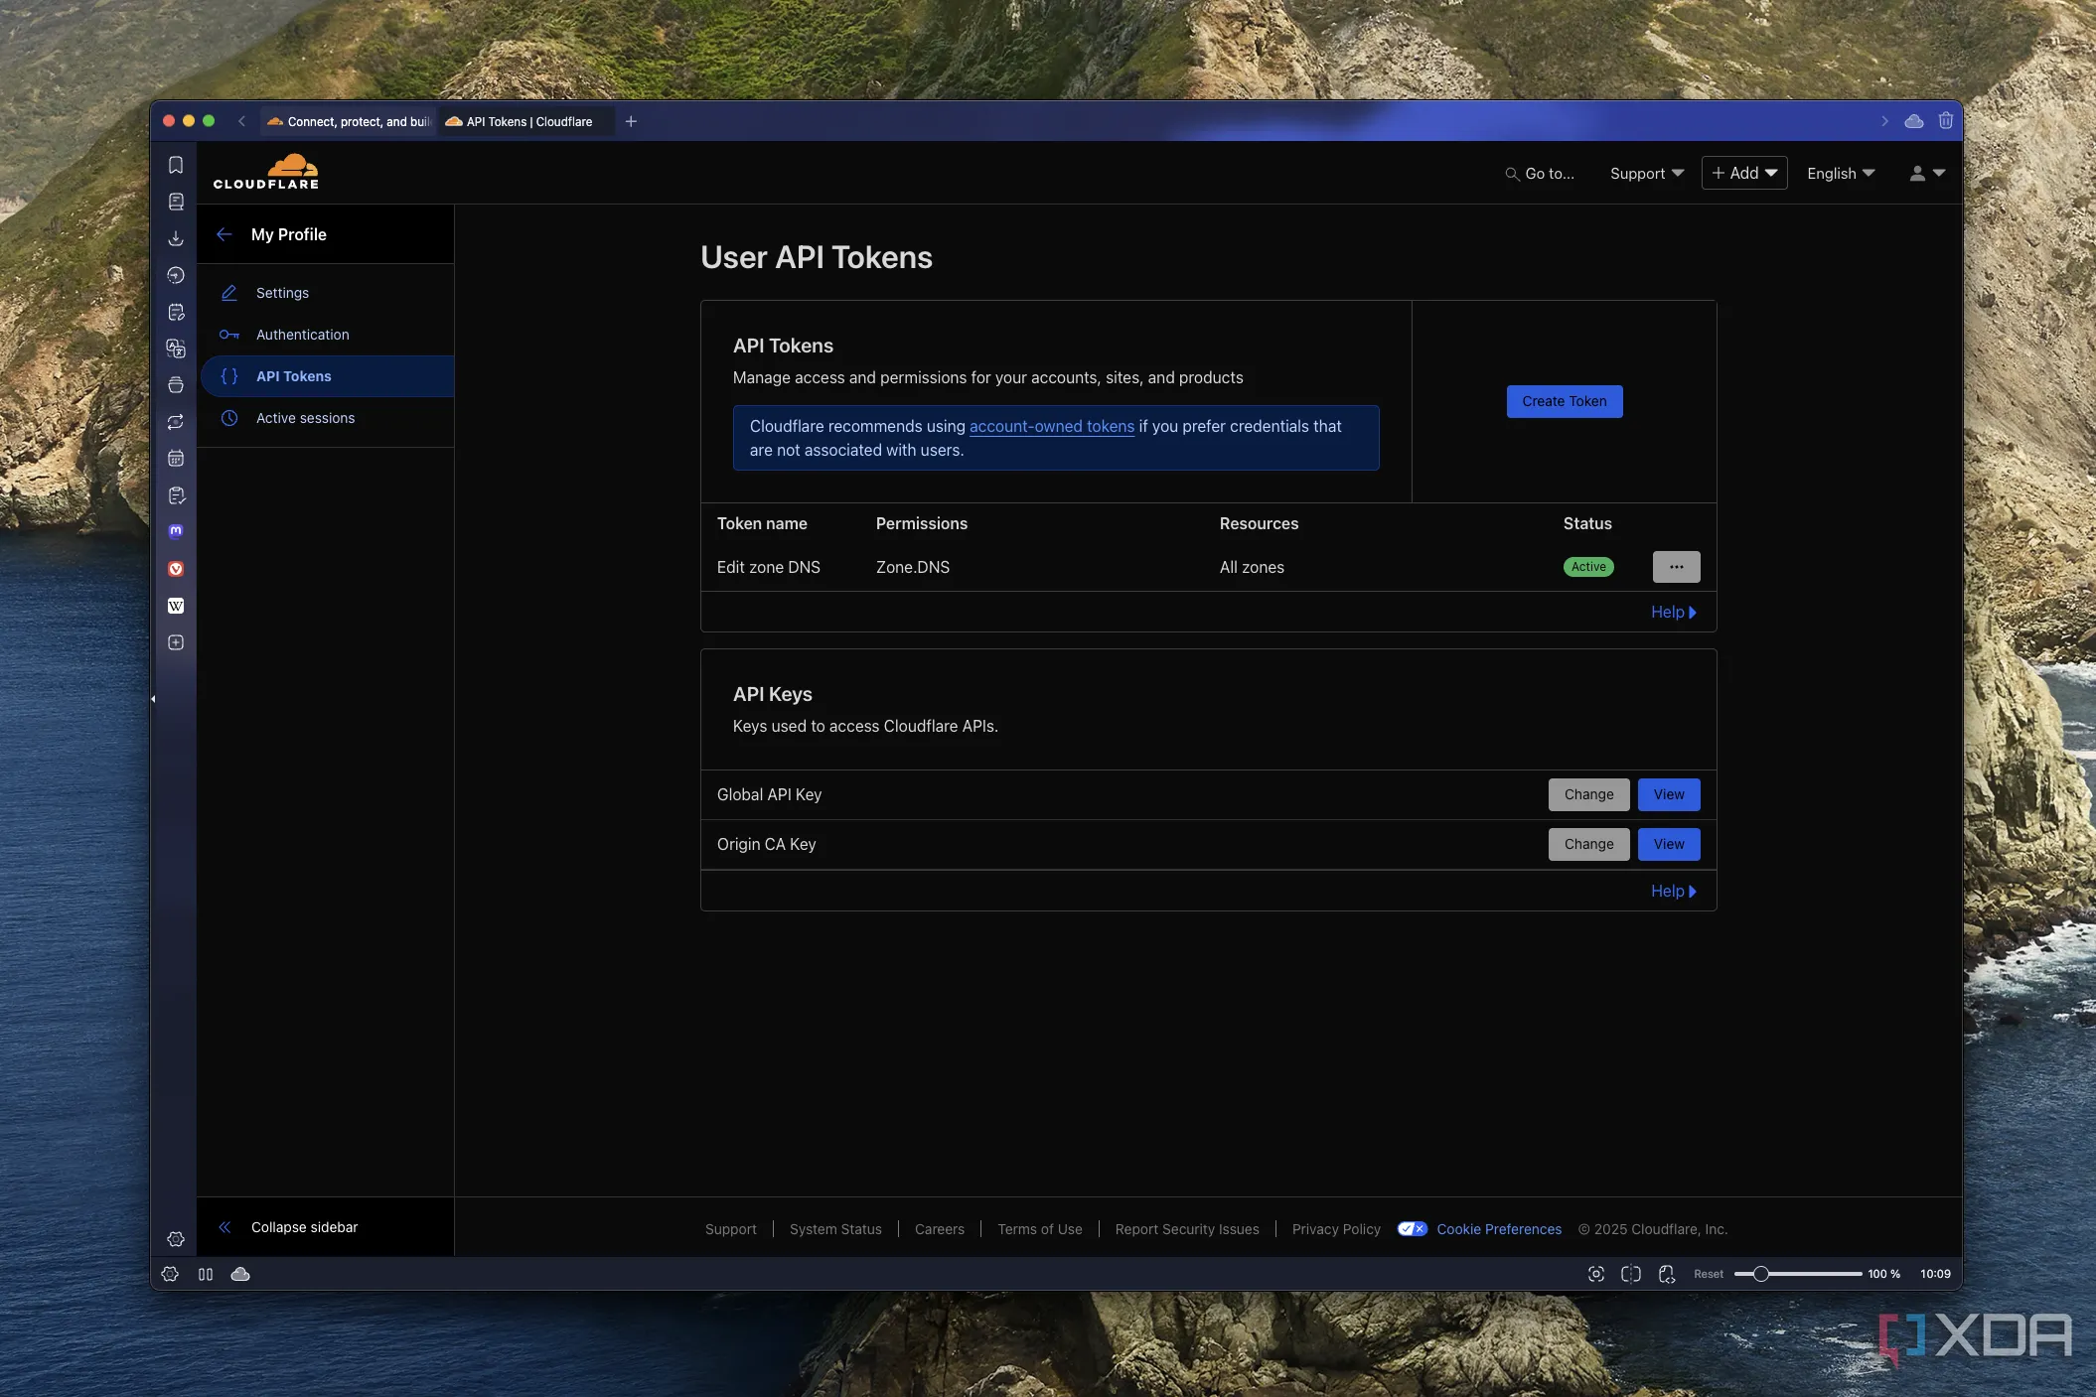The image size is (2096, 1397).
Task: Expand Help under API Keys
Action: [1674, 892]
